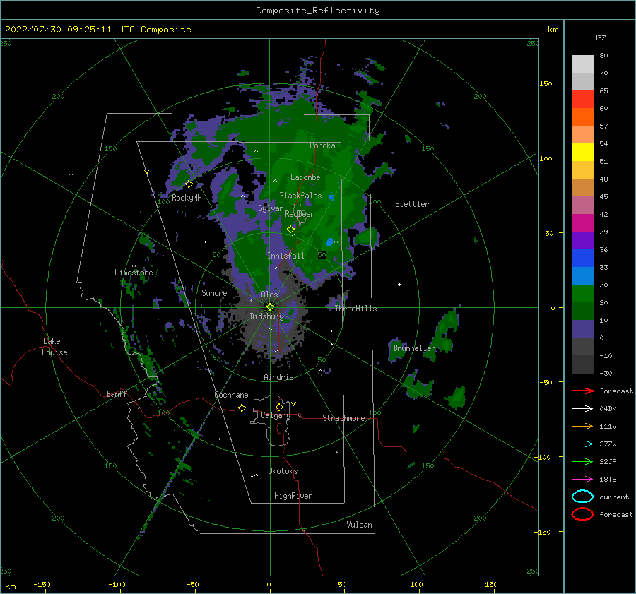
Task: Click the Didsbury city label
Action: [266, 316]
